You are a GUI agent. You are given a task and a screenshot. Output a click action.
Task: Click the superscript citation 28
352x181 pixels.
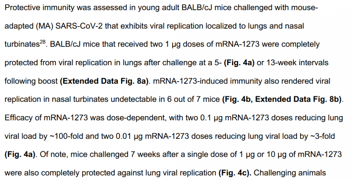[43, 42]
